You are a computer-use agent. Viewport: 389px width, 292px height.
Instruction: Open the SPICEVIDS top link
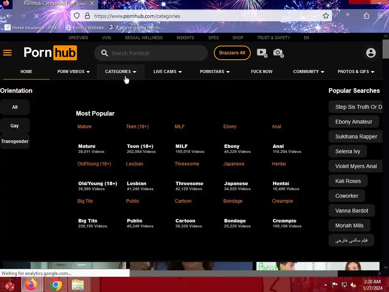tap(78, 38)
